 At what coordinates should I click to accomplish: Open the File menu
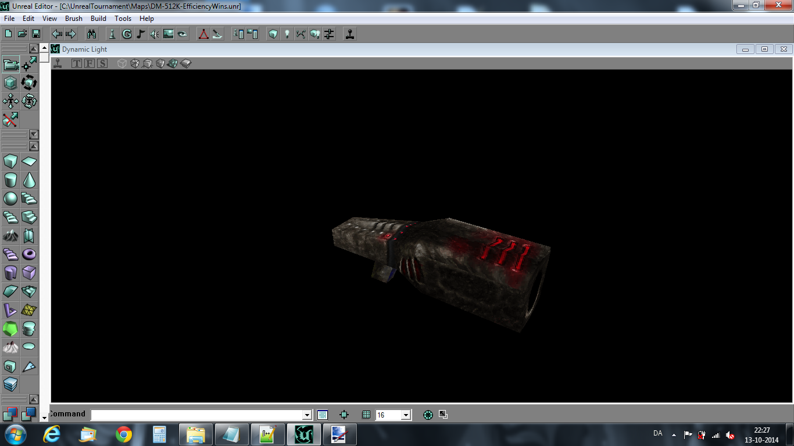click(x=9, y=19)
